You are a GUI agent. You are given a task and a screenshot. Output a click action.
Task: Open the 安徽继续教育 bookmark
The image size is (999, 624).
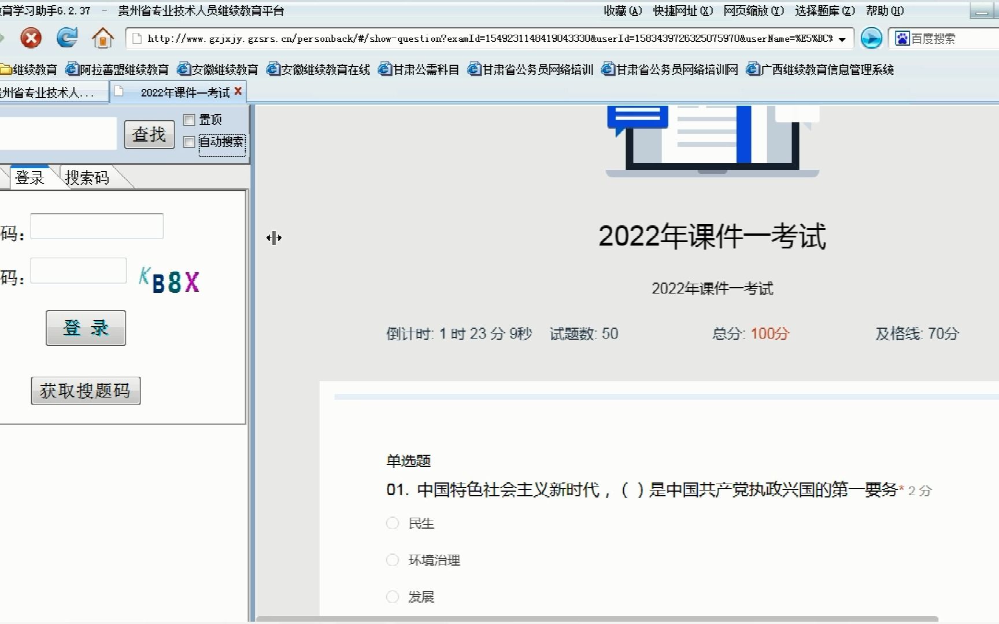(x=220, y=69)
